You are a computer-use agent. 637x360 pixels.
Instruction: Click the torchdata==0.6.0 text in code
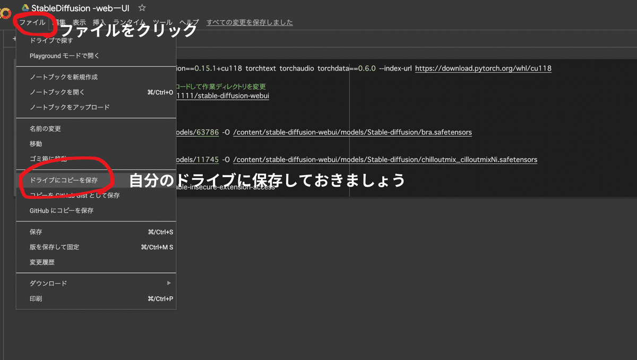(347, 68)
